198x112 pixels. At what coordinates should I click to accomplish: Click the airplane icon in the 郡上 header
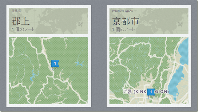click(80, 24)
